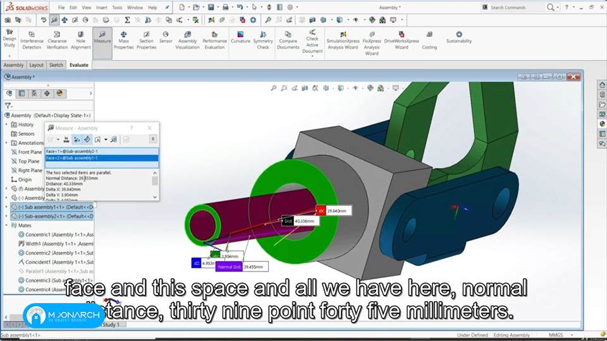The width and height of the screenshot is (607, 341).
Task: Click the Print icon in the top toolbar
Action: pyautogui.click(x=225, y=8)
